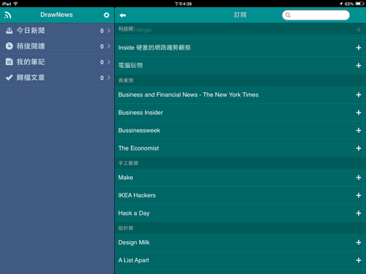366x274 pixels.
Task: Select IKEA Hackers feed title
Action: (x=137, y=195)
